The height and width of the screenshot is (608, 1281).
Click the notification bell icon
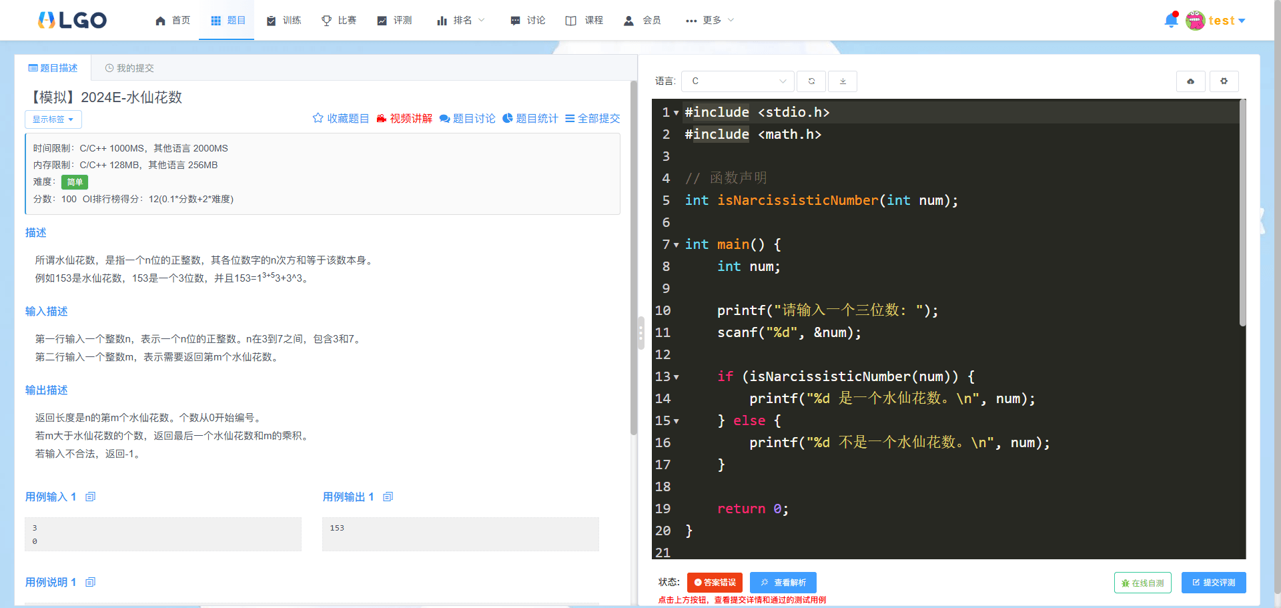(x=1170, y=21)
